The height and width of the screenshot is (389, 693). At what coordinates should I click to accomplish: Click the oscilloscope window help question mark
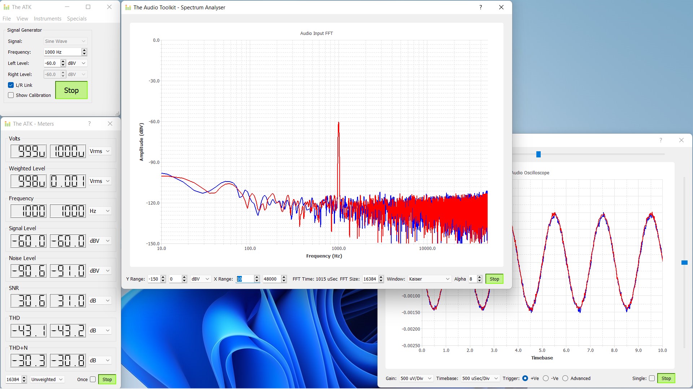tap(661, 140)
